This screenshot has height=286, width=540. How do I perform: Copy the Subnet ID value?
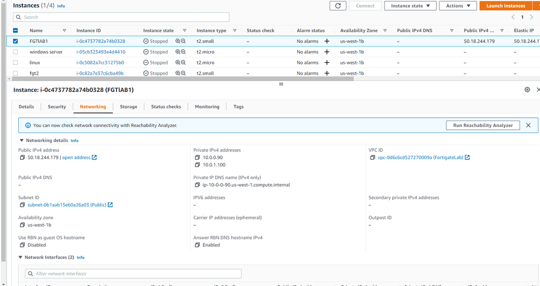click(x=22, y=205)
